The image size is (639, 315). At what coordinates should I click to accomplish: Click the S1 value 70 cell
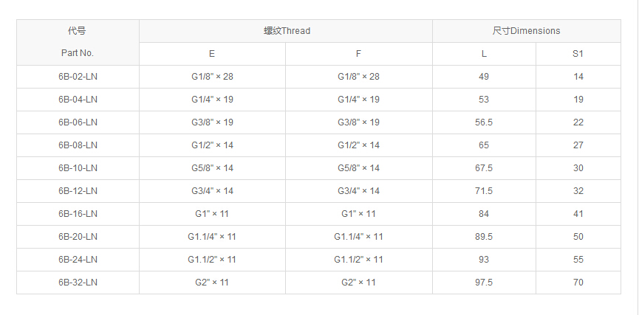pyautogui.click(x=578, y=283)
